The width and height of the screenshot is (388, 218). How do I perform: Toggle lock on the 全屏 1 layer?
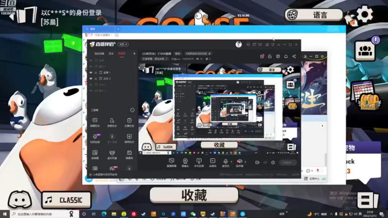tap(96, 72)
